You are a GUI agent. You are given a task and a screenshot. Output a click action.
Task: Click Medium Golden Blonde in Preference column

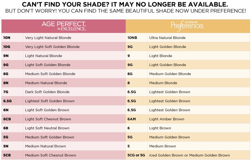tap(170, 74)
